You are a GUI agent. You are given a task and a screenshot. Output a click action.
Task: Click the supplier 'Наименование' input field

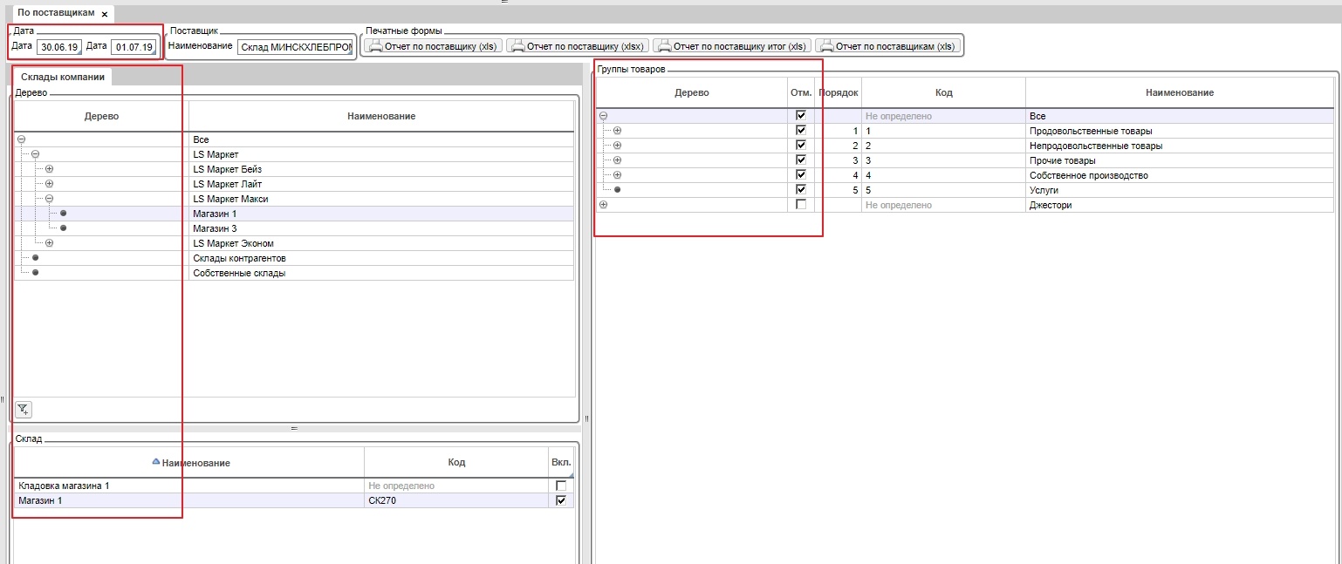click(x=295, y=46)
